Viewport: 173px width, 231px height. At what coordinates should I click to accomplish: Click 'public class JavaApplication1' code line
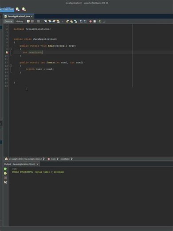click(x=35, y=39)
